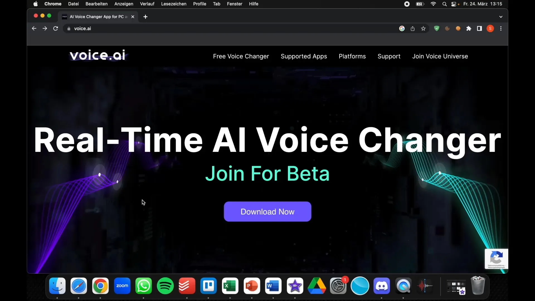535x301 pixels.
Task: Toggle the browser bookmark star icon
Action: tap(423, 28)
